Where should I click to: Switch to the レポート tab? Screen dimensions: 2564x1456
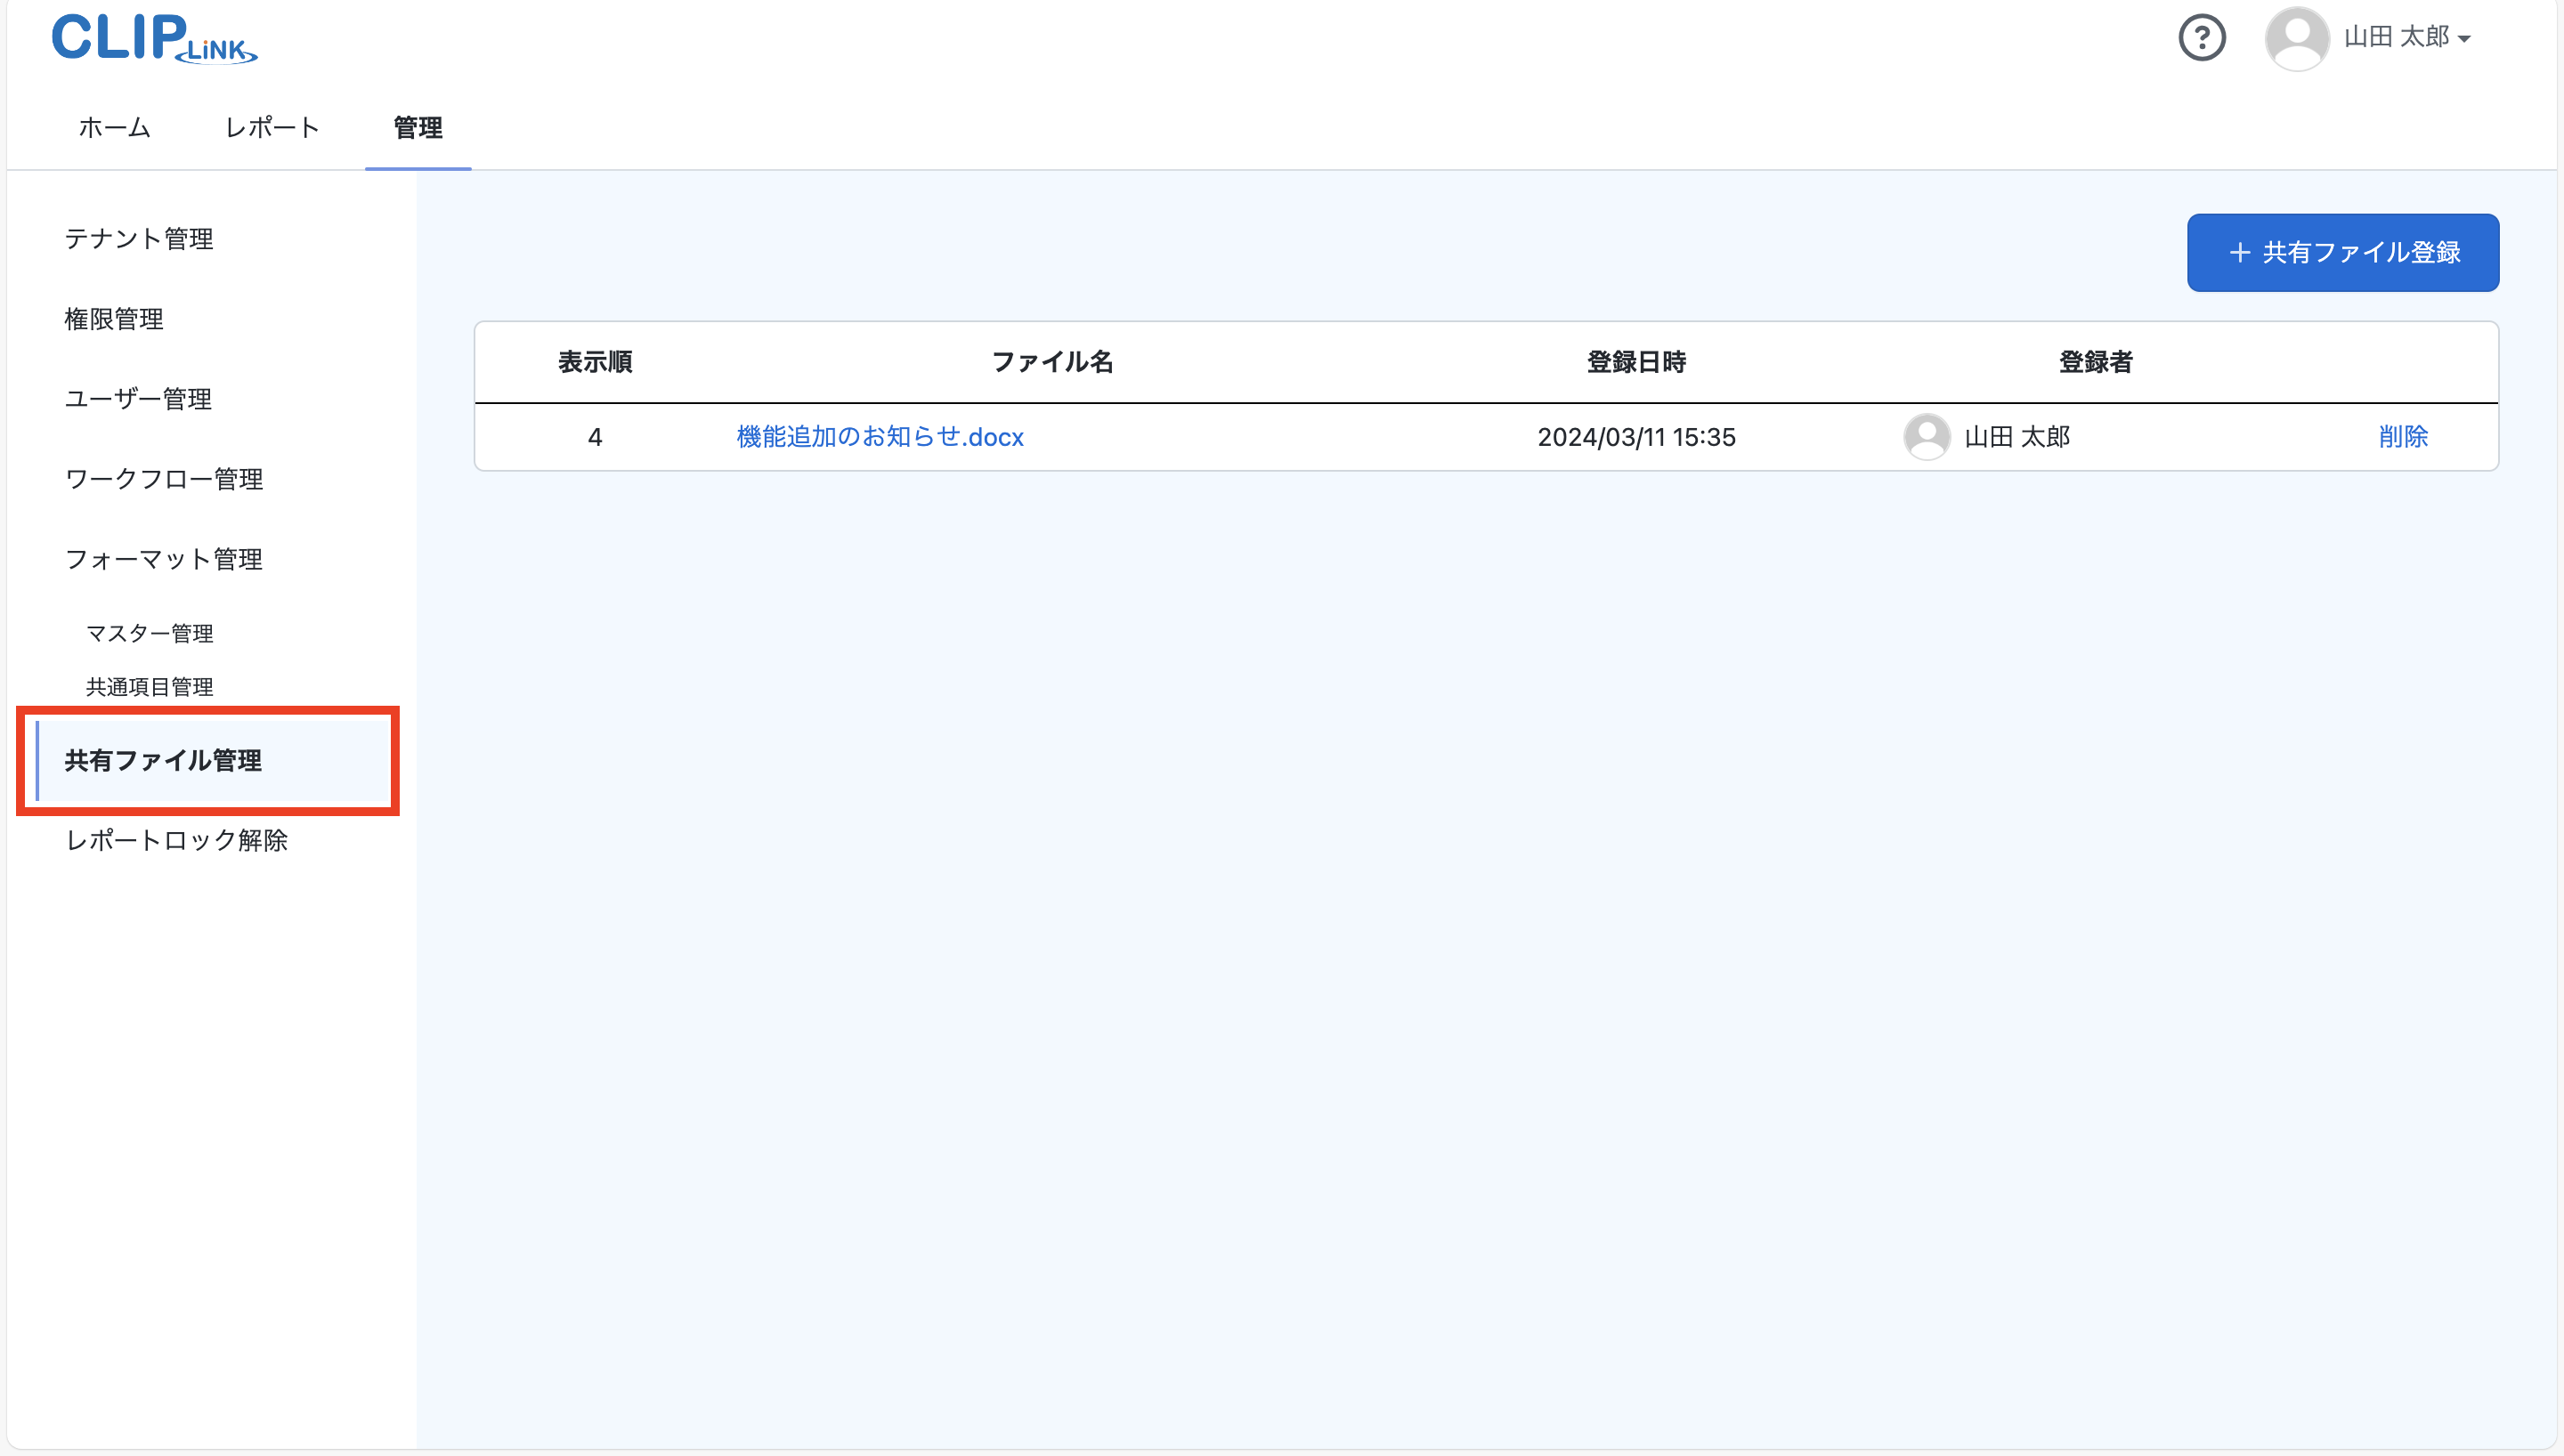coord(272,128)
